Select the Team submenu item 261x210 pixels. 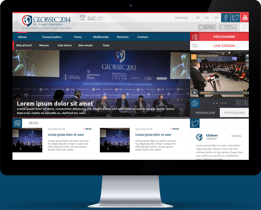point(106,45)
